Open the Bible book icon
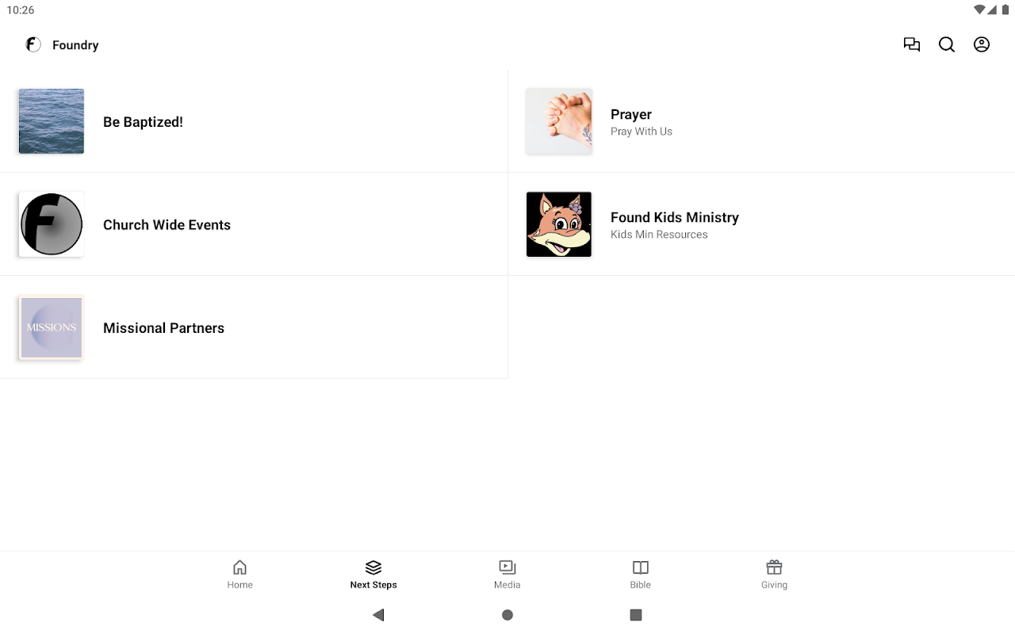 (x=641, y=567)
